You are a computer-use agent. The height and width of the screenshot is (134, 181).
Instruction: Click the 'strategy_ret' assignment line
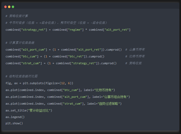(x=68, y=30)
